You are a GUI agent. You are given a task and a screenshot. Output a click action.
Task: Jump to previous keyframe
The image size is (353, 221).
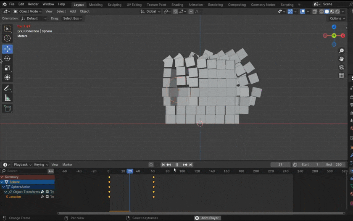pyautogui.click(x=169, y=165)
